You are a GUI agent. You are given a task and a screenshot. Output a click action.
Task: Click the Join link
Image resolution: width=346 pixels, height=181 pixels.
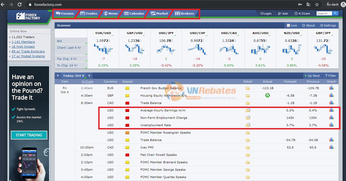[x=283, y=13]
